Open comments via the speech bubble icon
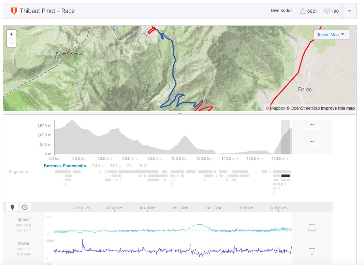The width and height of the screenshot is (364, 265). (x=327, y=11)
